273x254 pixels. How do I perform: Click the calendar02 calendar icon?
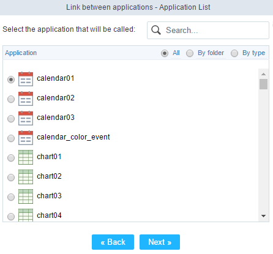pos(26,99)
